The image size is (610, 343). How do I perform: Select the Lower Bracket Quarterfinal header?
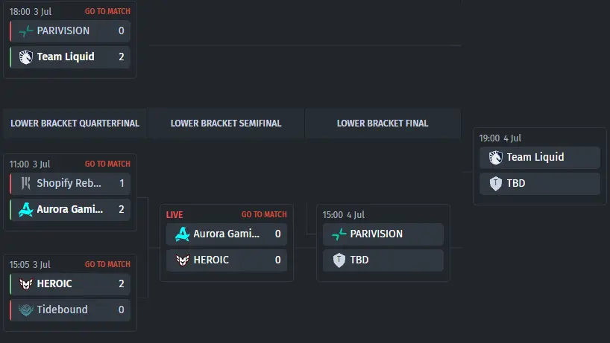click(x=75, y=124)
